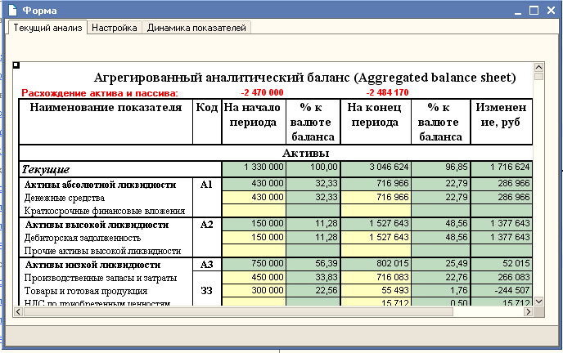Select the cell with value 3 046 624
This screenshot has width=563, height=353.
376,169
